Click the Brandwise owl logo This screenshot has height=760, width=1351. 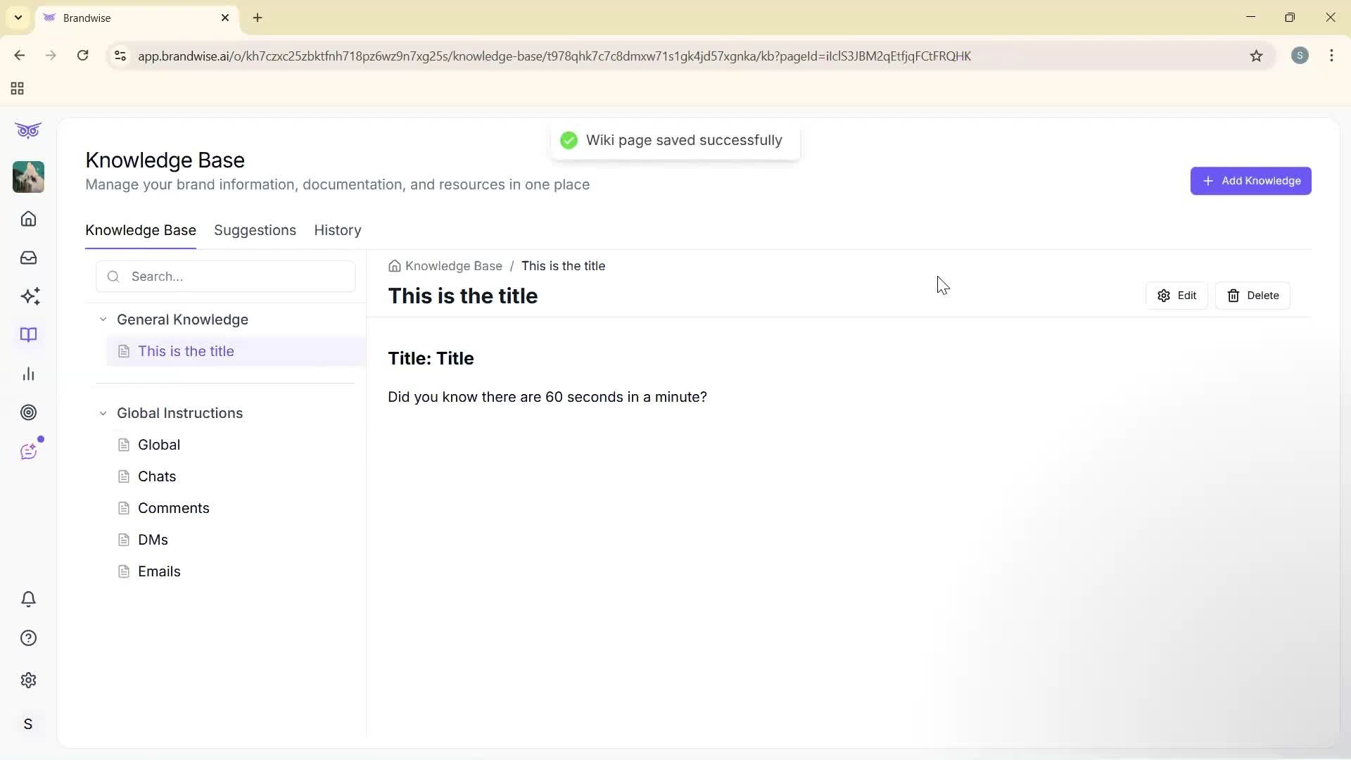pos(28,130)
